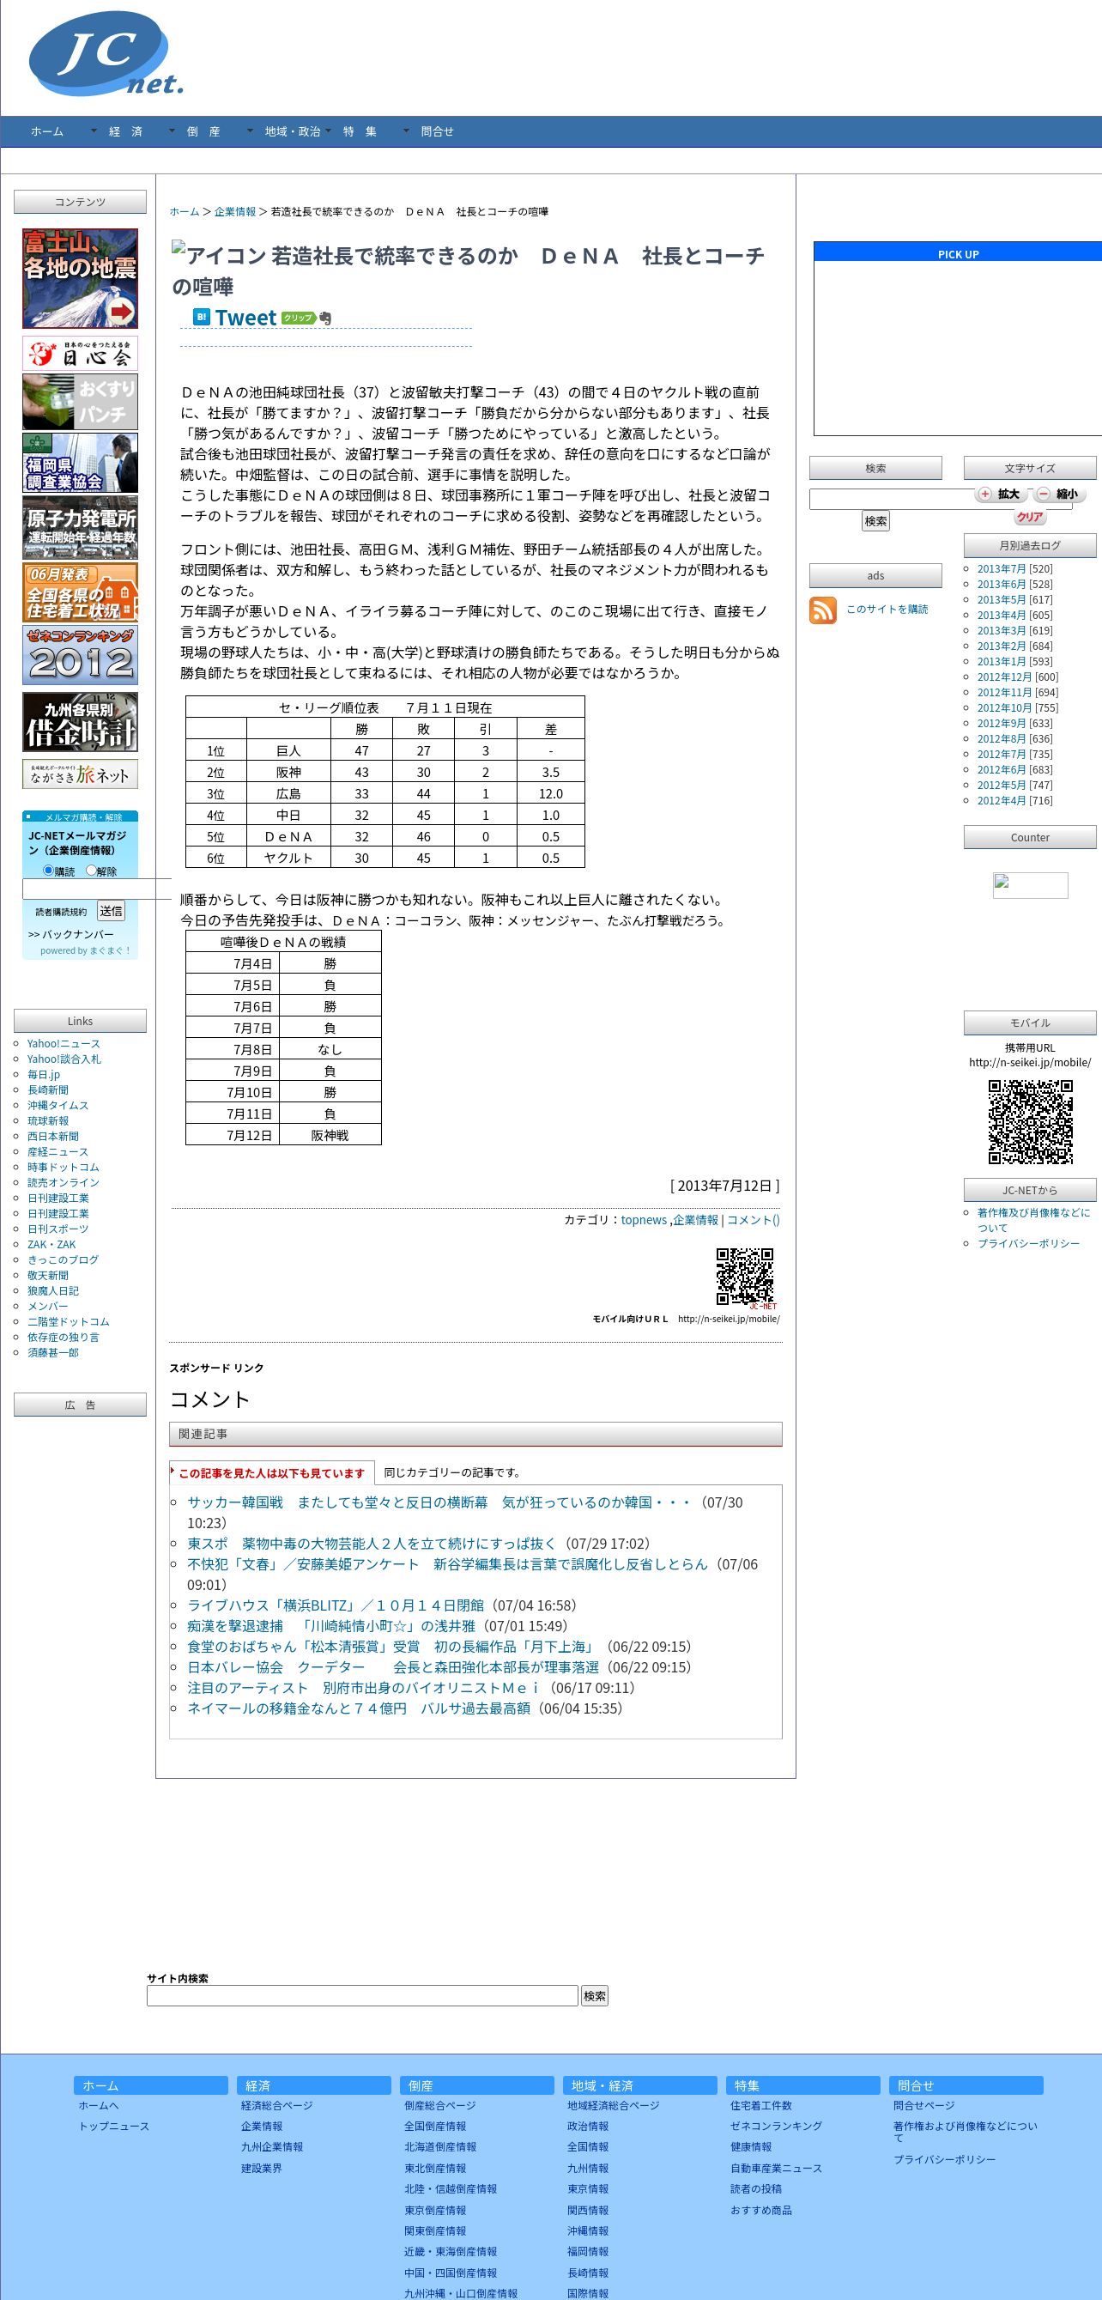This screenshot has width=1102, height=2300.
Task: Open the 地域・政治 nav menu item
Action: (x=293, y=131)
